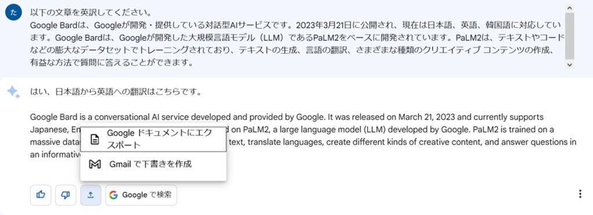Click the prompt box scroll down arrow
Viewport: 593px width, 215px height.
coord(570,65)
